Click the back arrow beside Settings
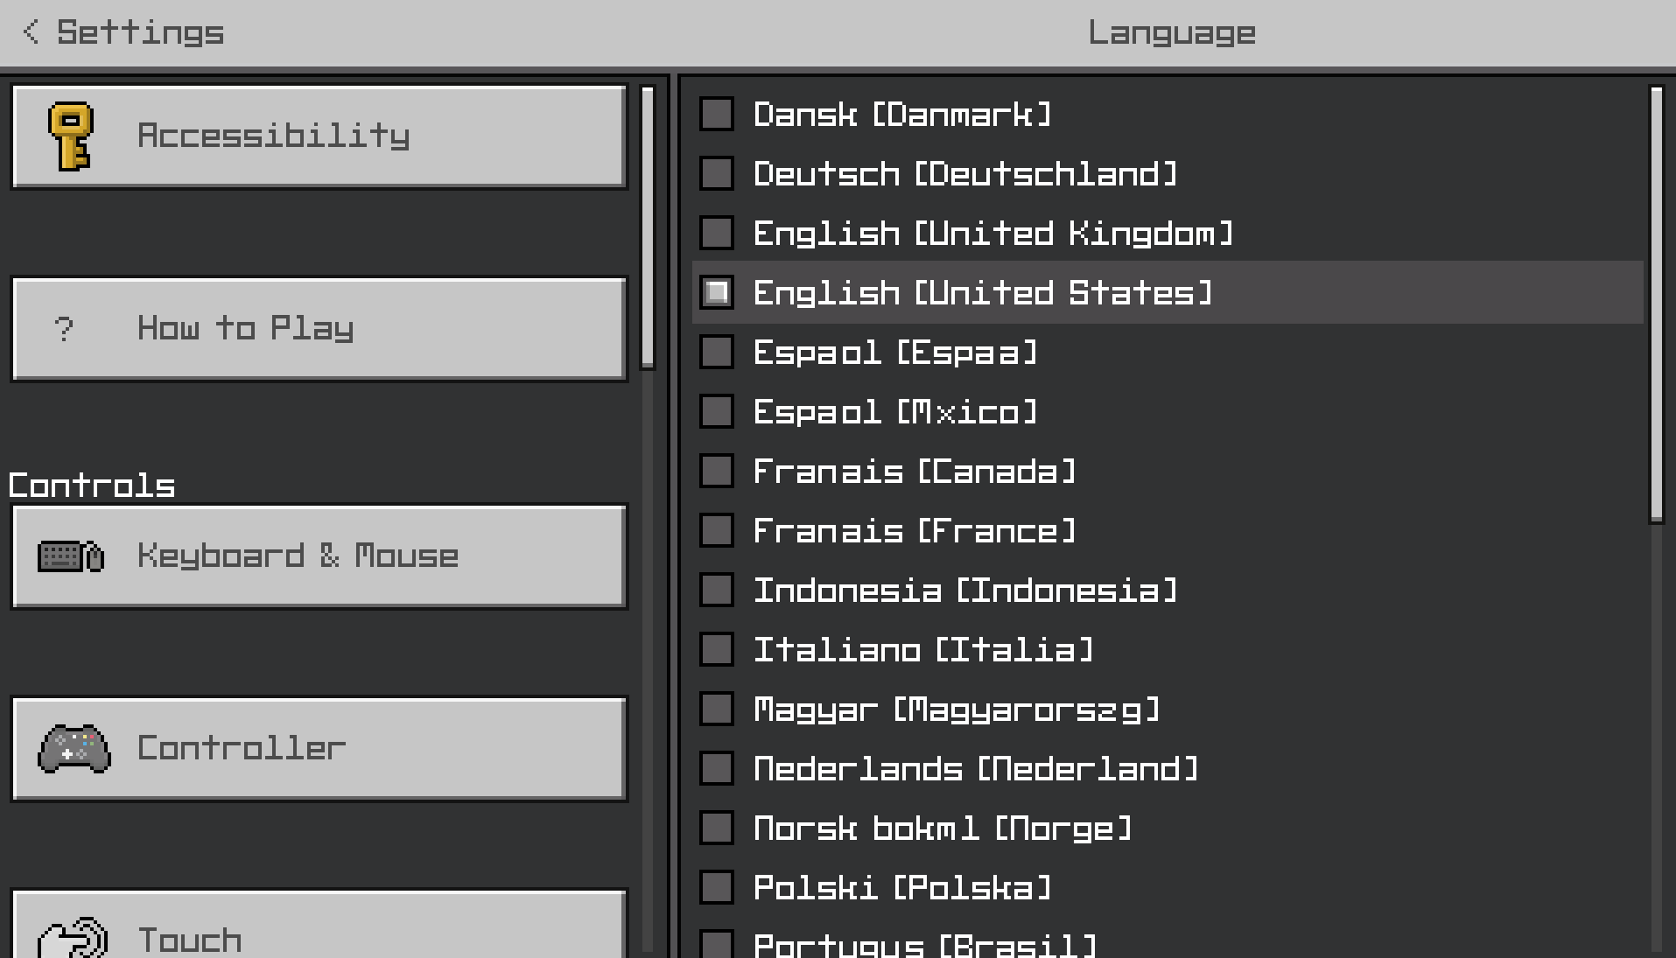The width and height of the screenshot is (1676, 958). tap(31, 32)
